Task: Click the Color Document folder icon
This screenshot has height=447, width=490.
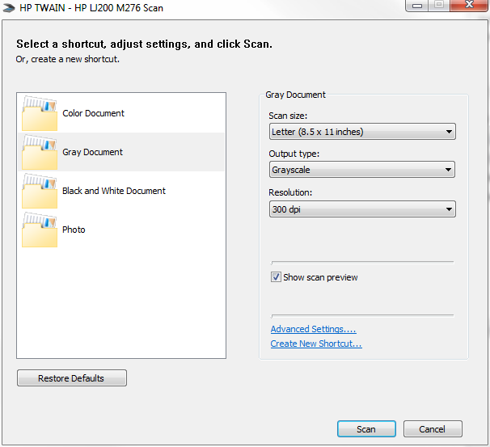Action: 40,113
